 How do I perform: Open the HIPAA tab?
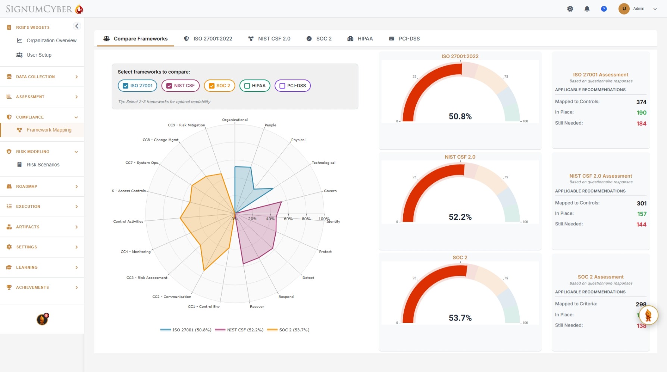coord(360,38)
